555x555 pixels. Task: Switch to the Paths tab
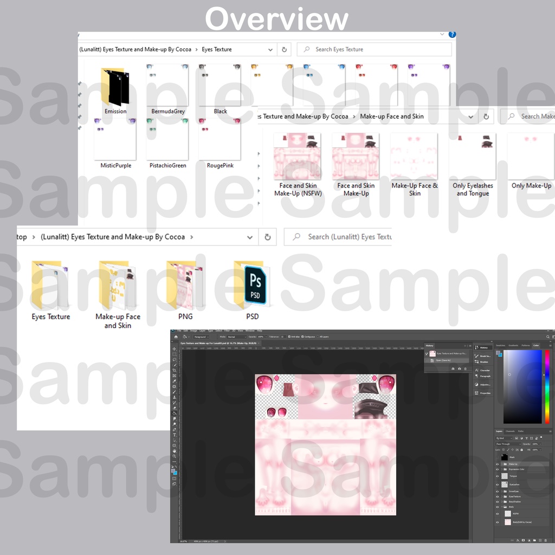521,431
